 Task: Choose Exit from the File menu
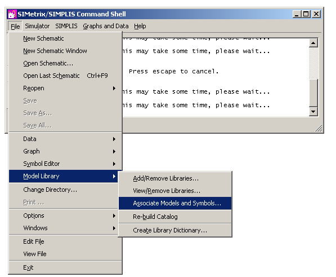click(65, 267)
